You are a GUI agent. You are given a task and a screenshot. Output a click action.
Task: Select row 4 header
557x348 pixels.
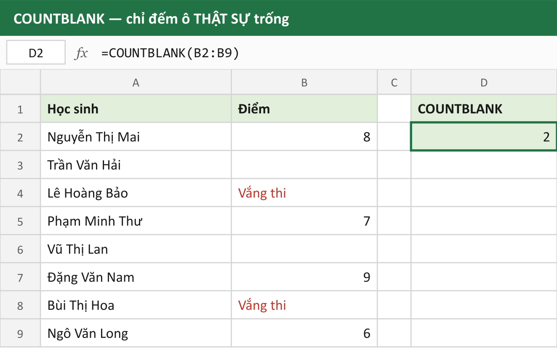coord(20,193)
